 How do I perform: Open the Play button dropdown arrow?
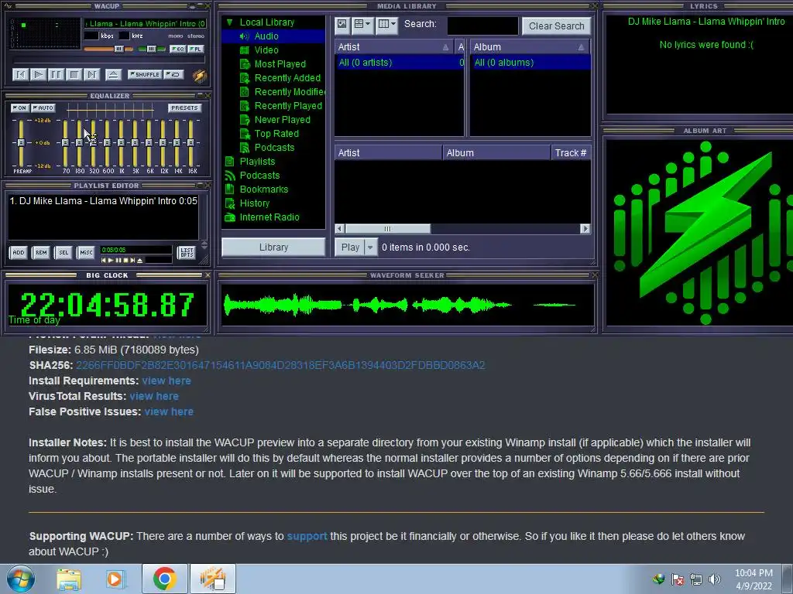pos(370,247)
